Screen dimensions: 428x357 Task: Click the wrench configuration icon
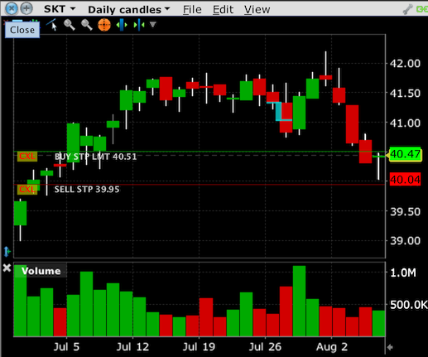coord(407,9)
